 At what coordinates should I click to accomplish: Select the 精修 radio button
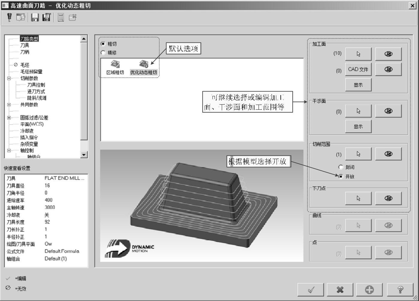[x=103, y=53]
